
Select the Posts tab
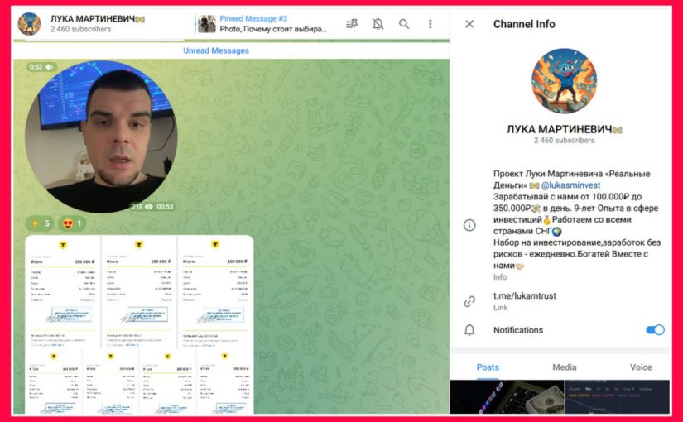(488, 367)
